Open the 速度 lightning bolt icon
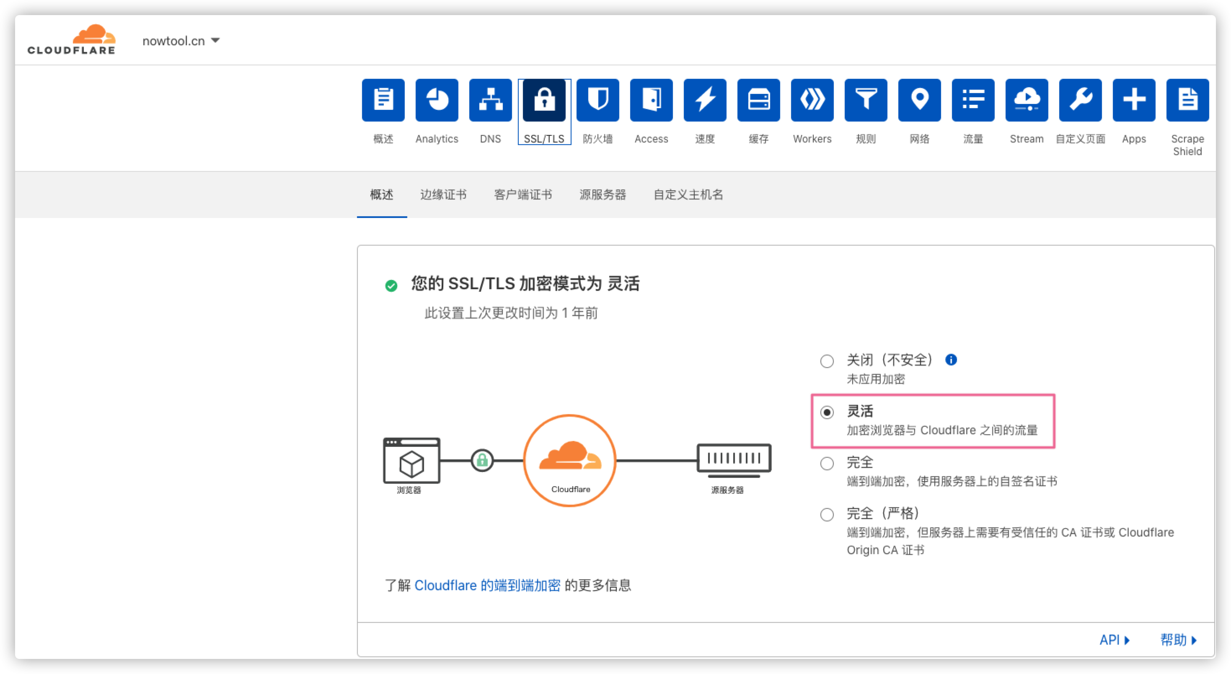The image size is (1231, 674). tap(705, 100)
